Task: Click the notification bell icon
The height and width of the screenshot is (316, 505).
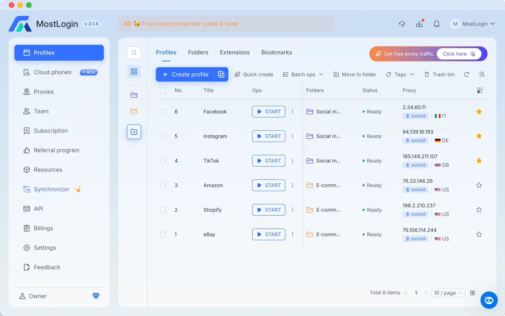Action: click(x=436, y=24)
